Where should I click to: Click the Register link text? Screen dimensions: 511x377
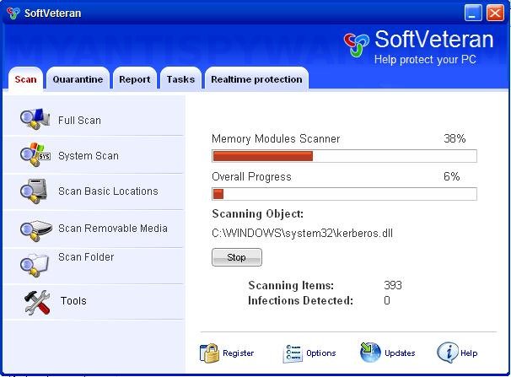click(x=239, y=353)
